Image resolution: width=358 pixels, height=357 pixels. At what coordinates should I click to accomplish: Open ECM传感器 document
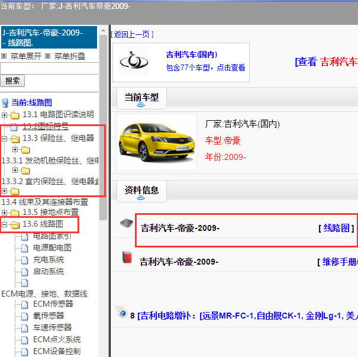(x=53, y=304)
